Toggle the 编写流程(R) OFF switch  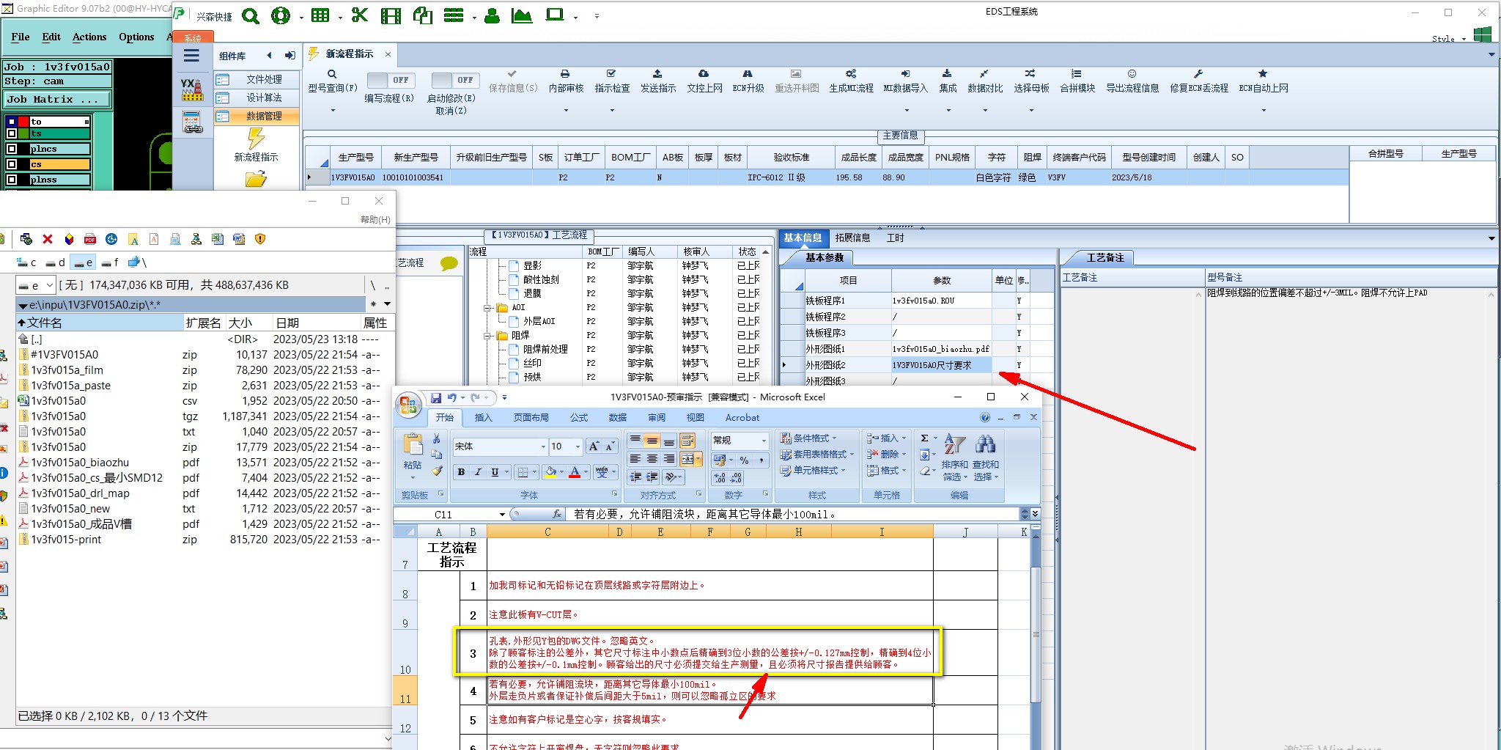391,80
